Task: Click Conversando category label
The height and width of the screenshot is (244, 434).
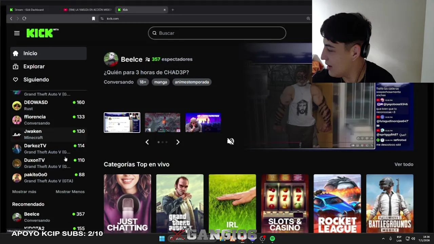Action: click(119, 82)
